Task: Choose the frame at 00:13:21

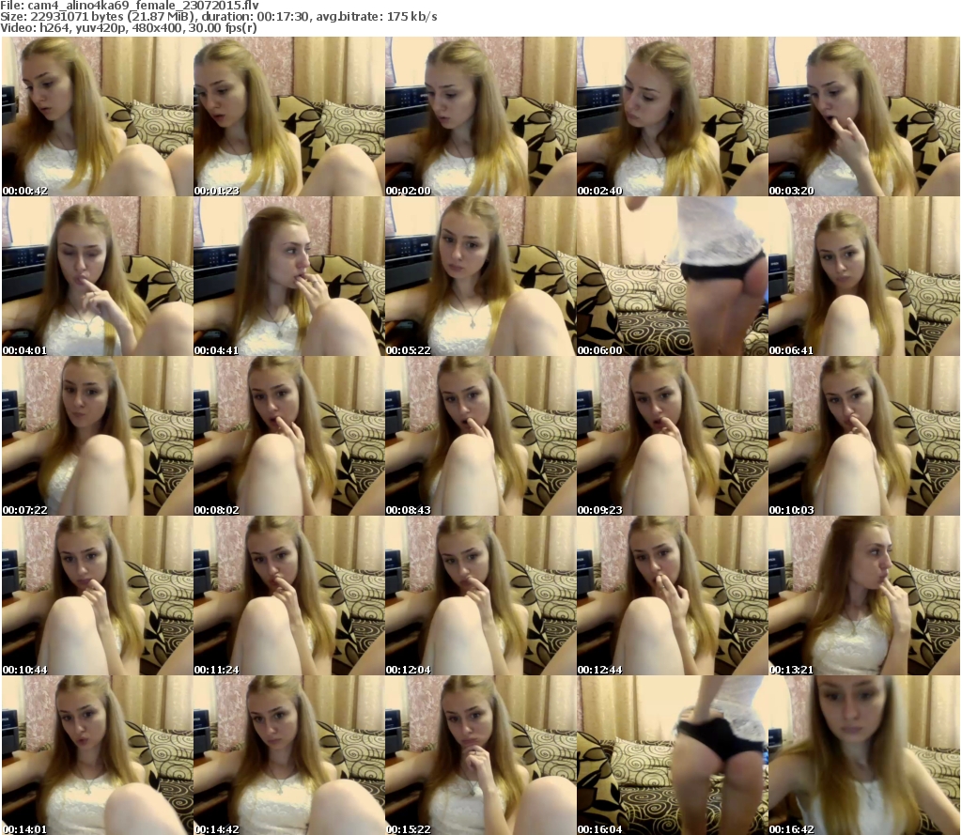Action: pos(864,595)
